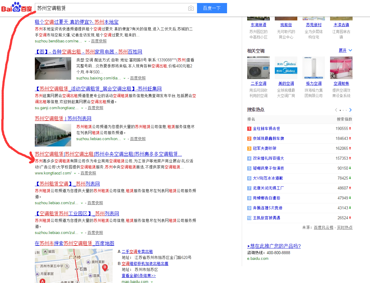The height and width of the screenshot is (283, 370).
Task: Open result 租个空调过夏天 真的便宜 苏州本地宝
Action: click(77, 22)
